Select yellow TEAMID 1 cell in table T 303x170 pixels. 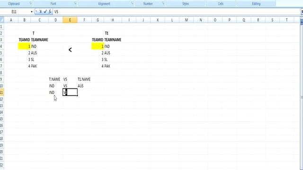(x=24, y=46)
